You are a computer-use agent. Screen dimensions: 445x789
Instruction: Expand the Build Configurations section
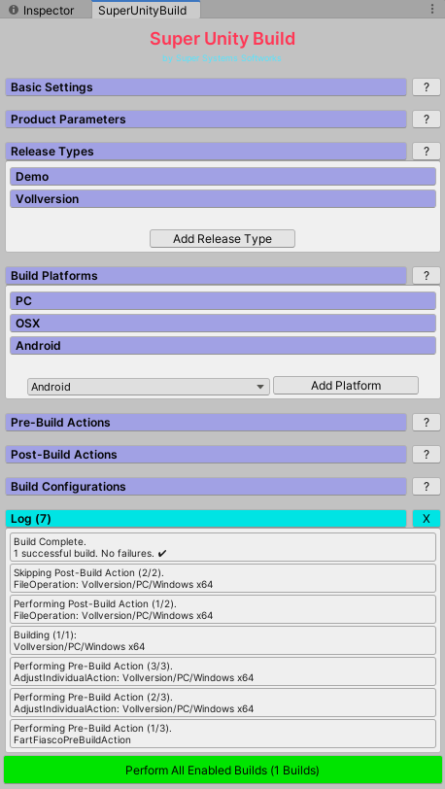tap(206, 487)
